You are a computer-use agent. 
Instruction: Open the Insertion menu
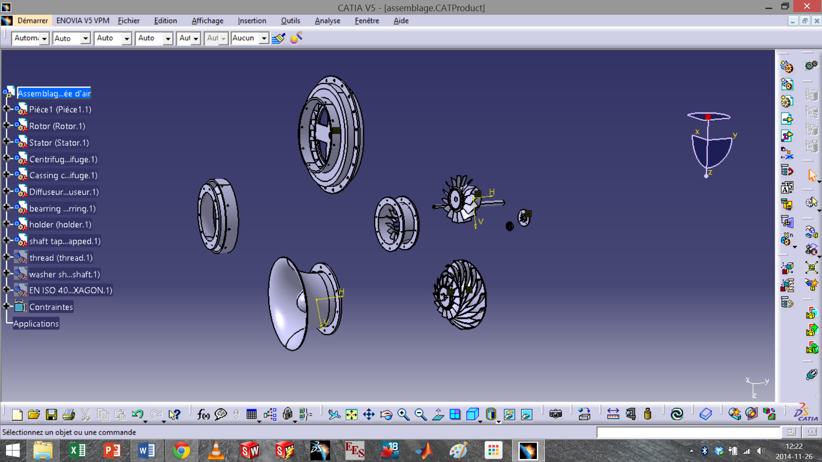[x=252, y=21]
